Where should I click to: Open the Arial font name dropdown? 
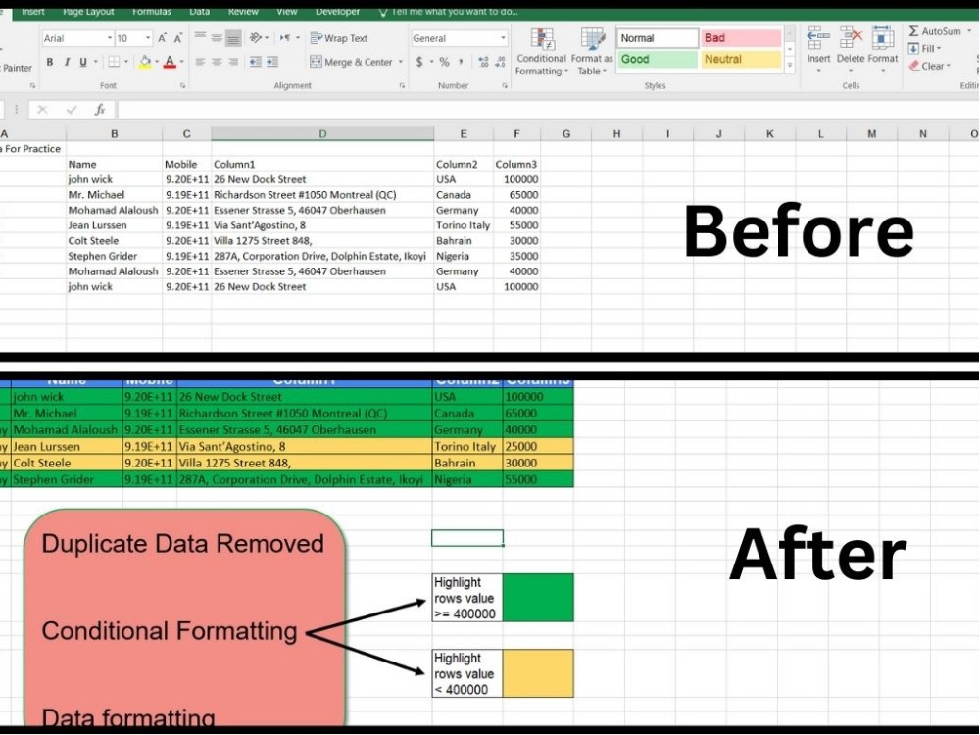pos(110,38)
